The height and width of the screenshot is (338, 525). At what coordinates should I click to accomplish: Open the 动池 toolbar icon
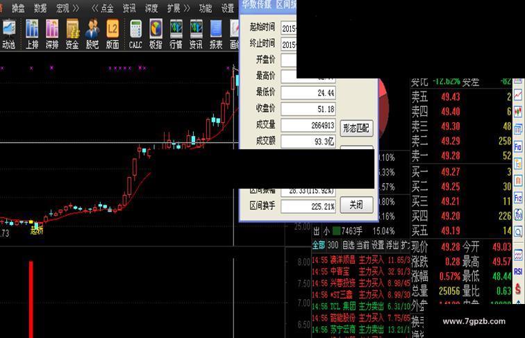coord(8,34)
